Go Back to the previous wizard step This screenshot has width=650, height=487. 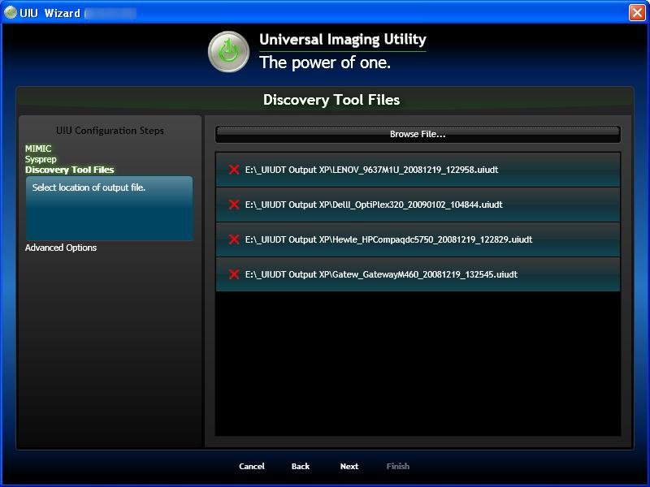click(300, 466)
